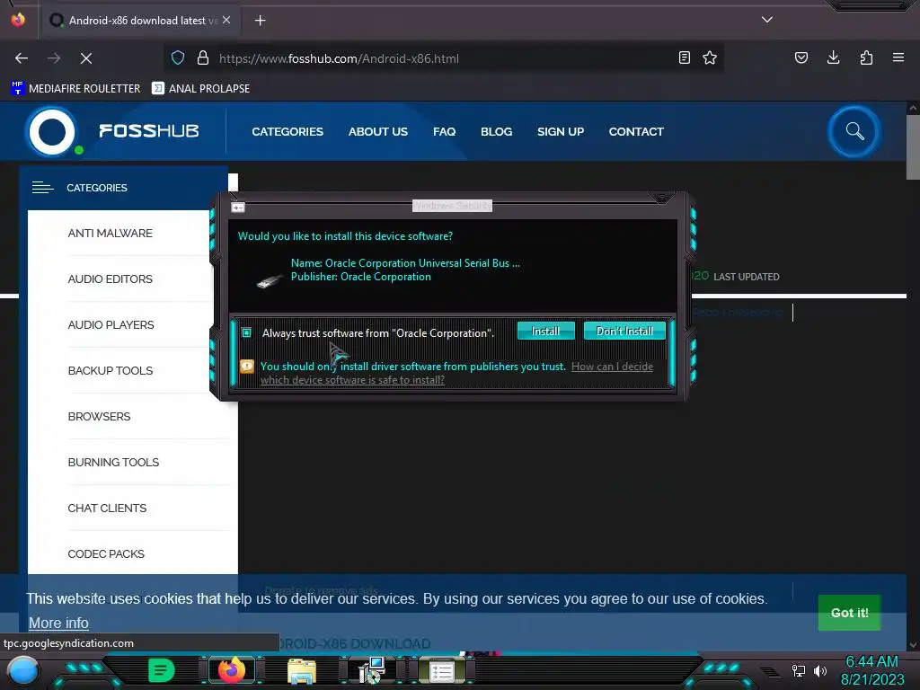Open the list window taskbar icon
Image resolution: width=920 pixels, height=690 pixels.
click(442, 670)
